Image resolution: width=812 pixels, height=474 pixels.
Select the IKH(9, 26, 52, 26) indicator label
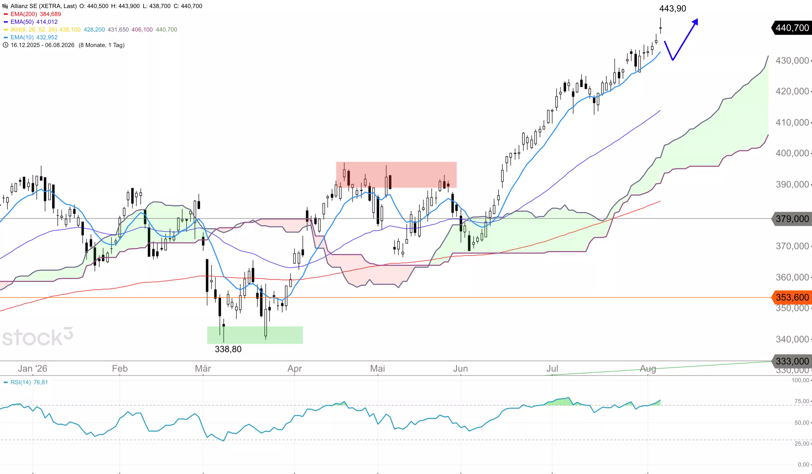pyautogui.click(x=34, y=30)
